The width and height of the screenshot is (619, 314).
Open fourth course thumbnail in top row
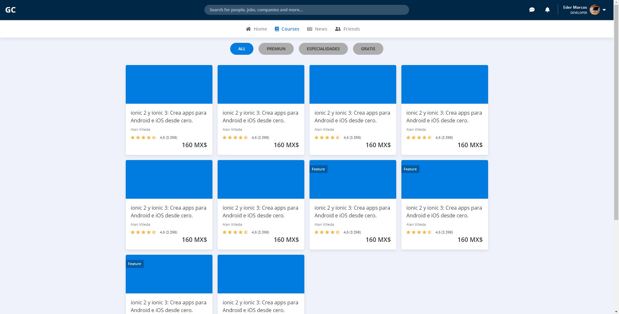(x=445, y=84)
